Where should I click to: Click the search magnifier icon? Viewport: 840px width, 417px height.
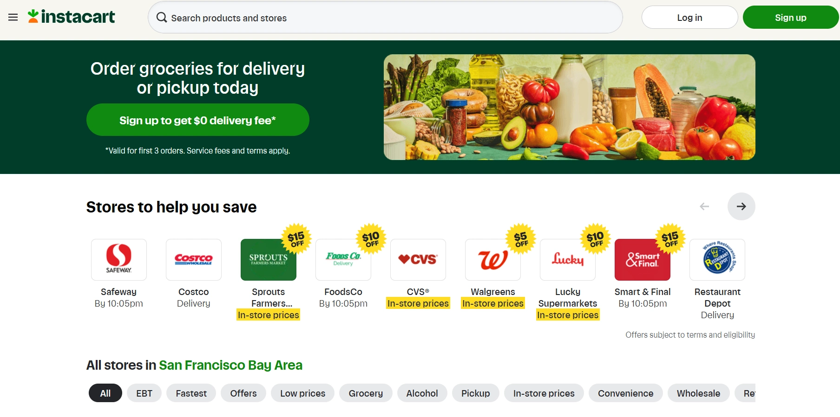pos(161,18)
